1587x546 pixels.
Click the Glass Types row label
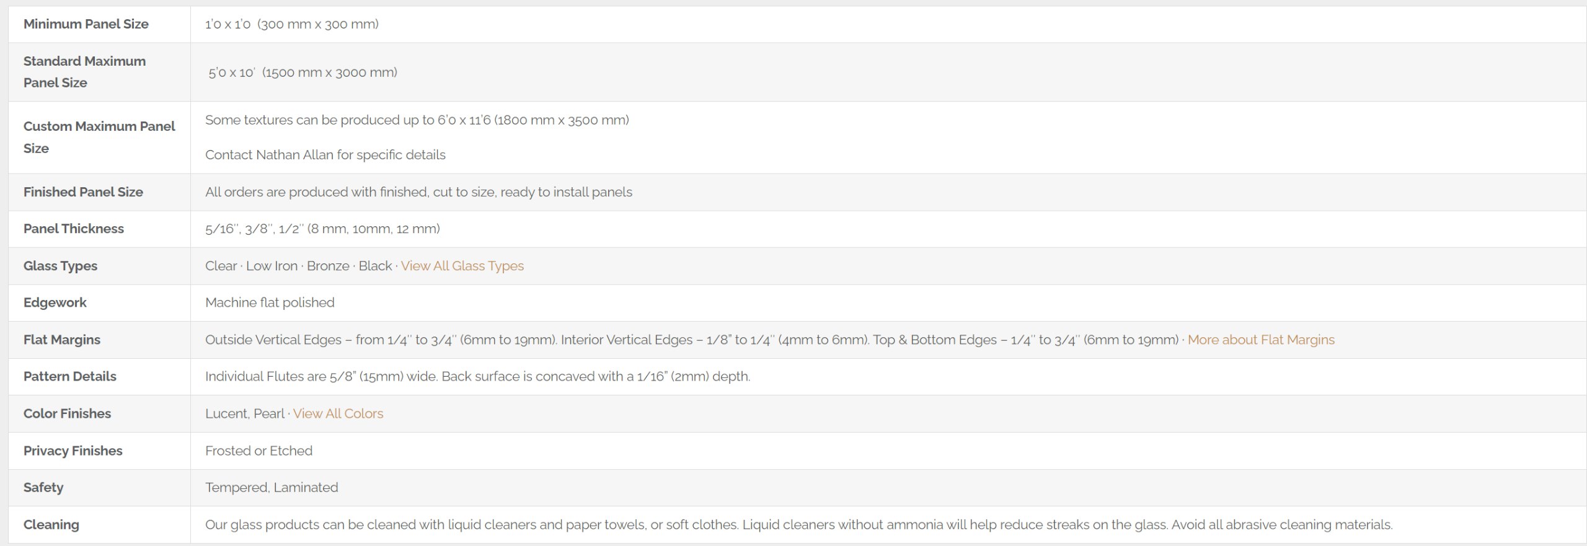60,266
